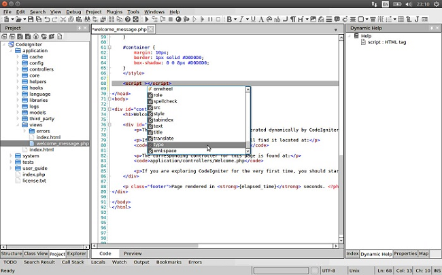Collapse the views folder node
442x275 pixels.
pos(18,125)
